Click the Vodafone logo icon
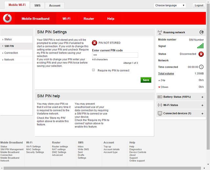Screen dimensions: 210x170 (7, 19)
